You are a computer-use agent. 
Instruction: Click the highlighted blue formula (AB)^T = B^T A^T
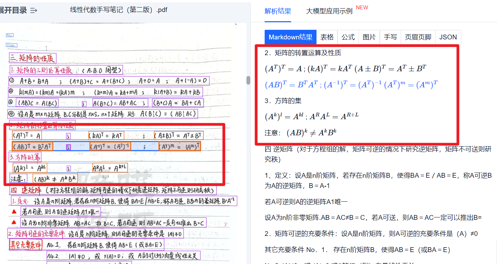tap(291, 85)
